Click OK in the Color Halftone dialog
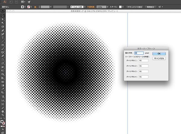The height and width of the screenshot is (134, 181). pos(159,53)
